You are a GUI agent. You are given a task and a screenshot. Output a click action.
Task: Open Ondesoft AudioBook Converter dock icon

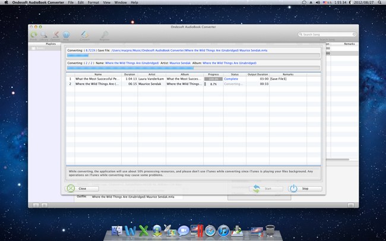(237, 231)
